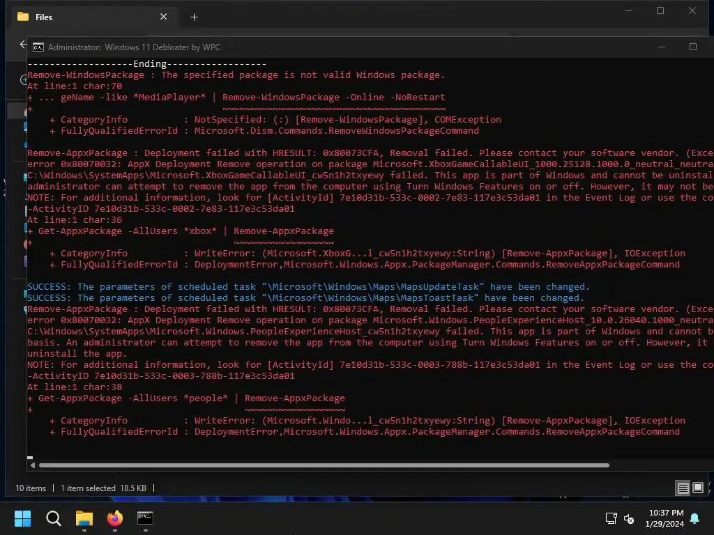This screenshot has height=535, width=714.
Task: Click the ActivityID line ending 0003-788b-117e3c53da01
Action: coord(161,376)
